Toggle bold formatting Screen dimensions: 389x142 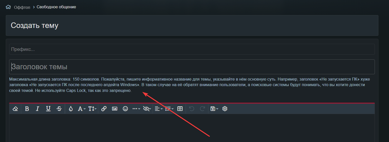pyautogui.click(x=27, y=109)
